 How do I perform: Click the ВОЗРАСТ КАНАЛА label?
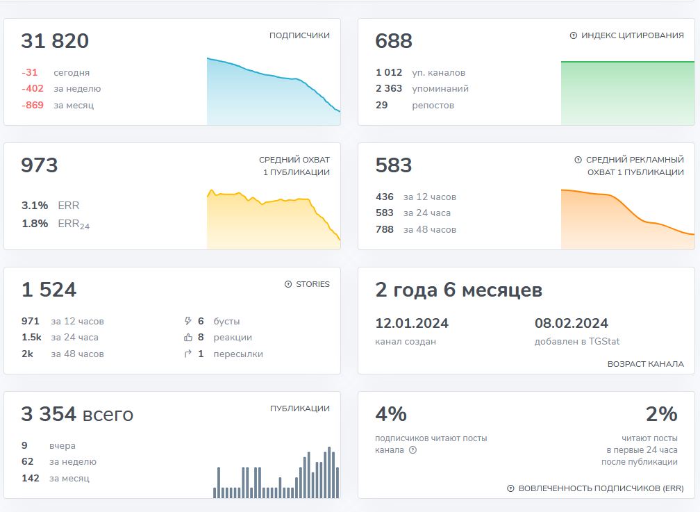coord(646,364)
